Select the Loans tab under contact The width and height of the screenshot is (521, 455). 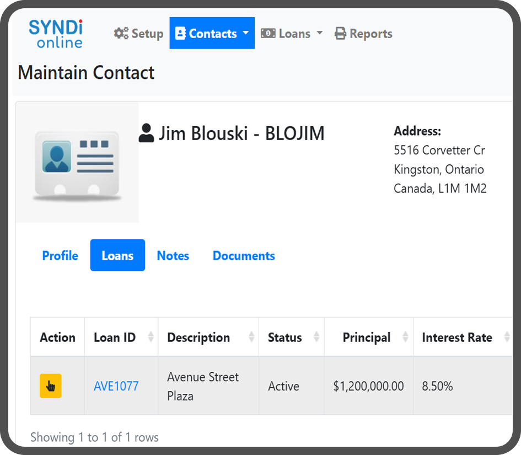coord(117,256)
